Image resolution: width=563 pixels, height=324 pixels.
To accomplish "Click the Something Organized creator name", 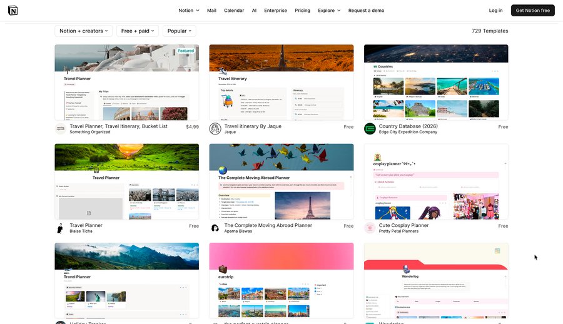I will [89, 132].
